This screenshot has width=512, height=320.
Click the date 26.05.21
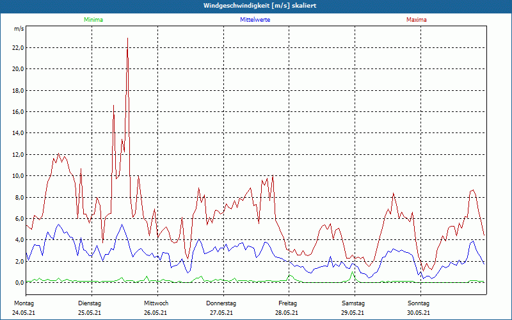pyautogui.click(x=156, y=313)
